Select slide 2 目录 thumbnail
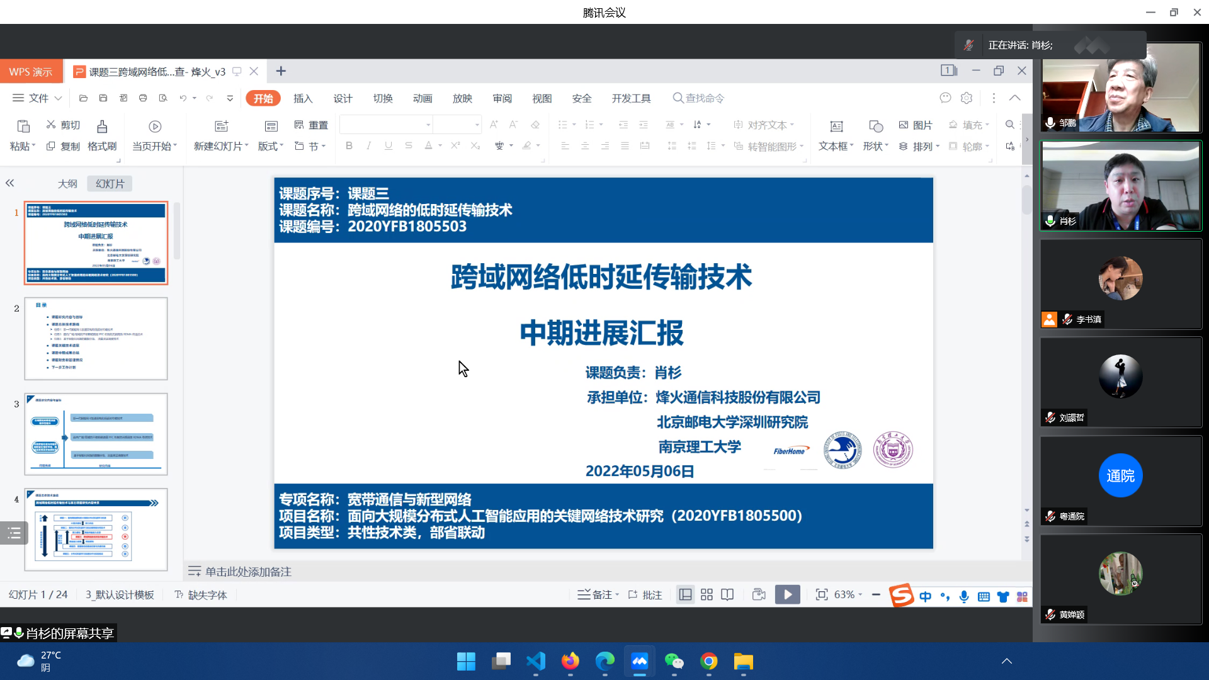The height and width of the screenshot is (680, 1209). (x=96, y=339)
